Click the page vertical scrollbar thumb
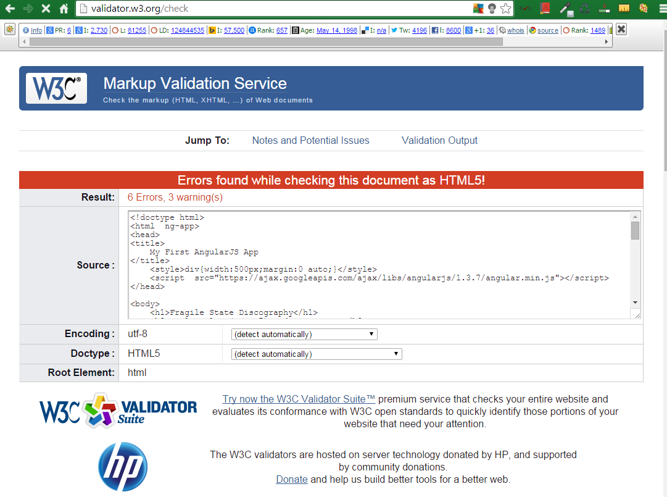 point(665,100)
